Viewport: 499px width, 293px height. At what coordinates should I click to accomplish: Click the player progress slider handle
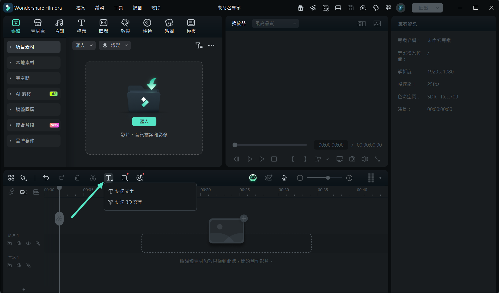coord(235,145)
